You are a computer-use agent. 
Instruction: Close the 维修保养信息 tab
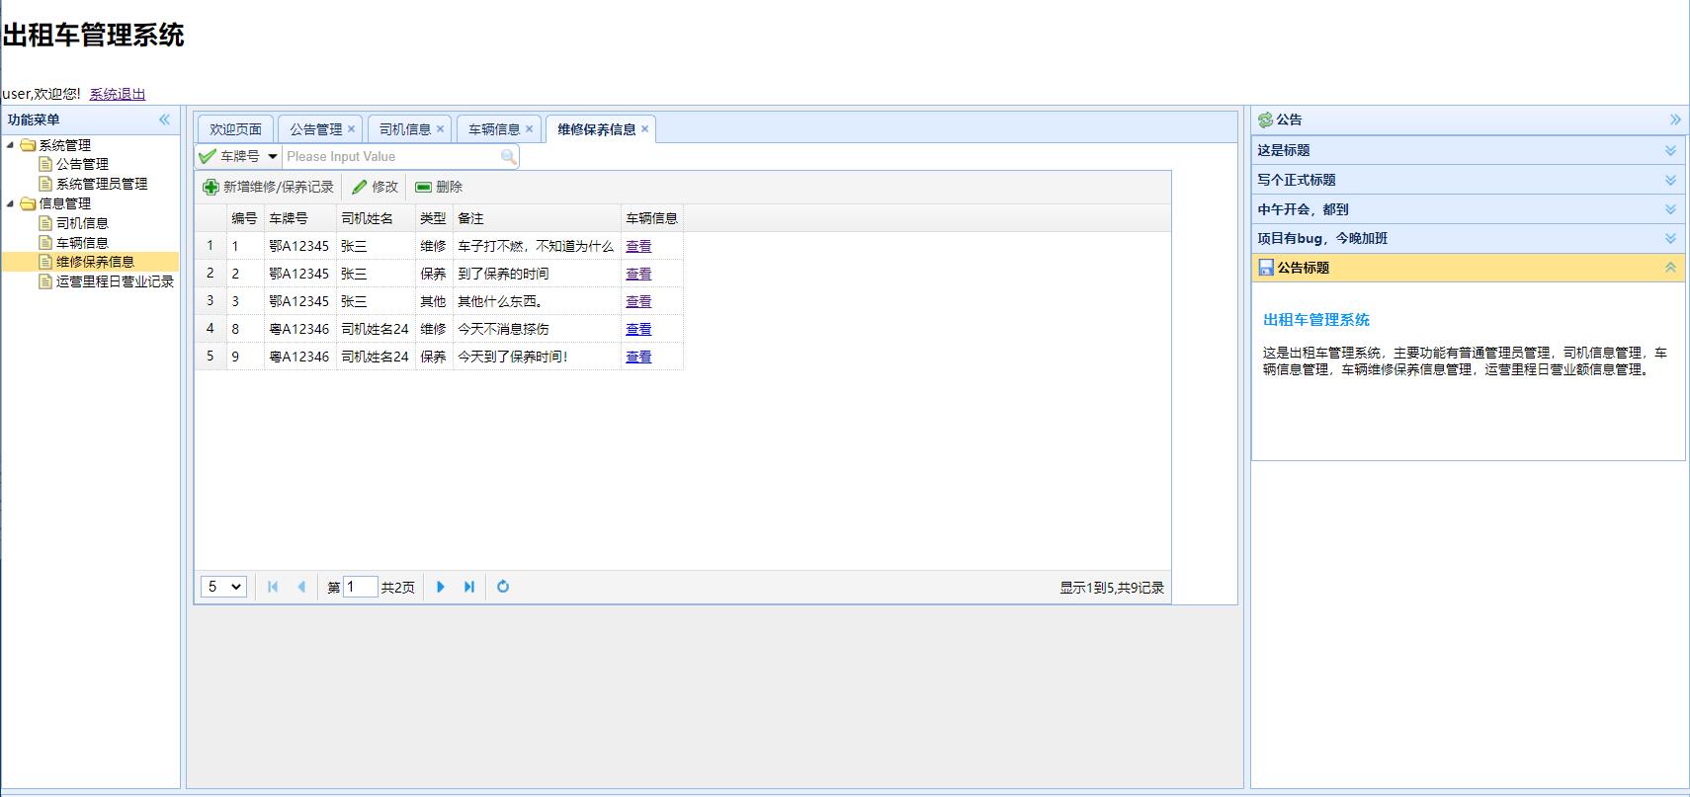[644, 128]
